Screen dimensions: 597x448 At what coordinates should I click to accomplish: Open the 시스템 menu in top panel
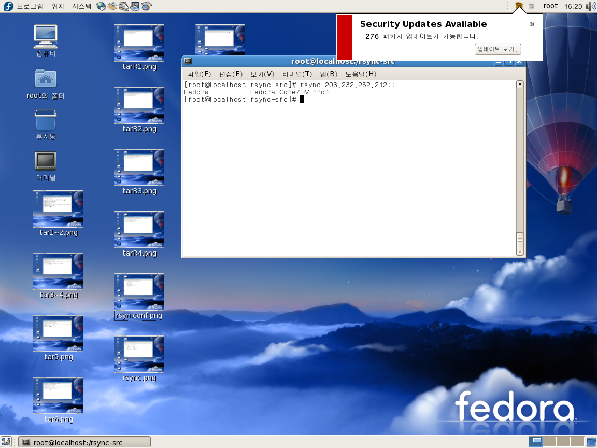(81, 6)
